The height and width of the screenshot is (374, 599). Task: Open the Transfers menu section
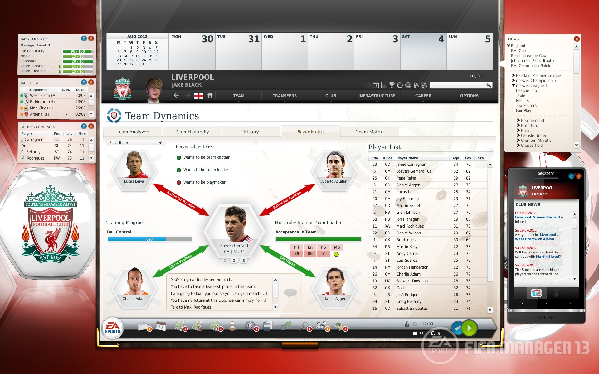pyautogui.click(x=285, y=96)
